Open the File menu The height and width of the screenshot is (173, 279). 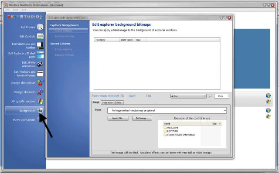click(x=8, y=10)
